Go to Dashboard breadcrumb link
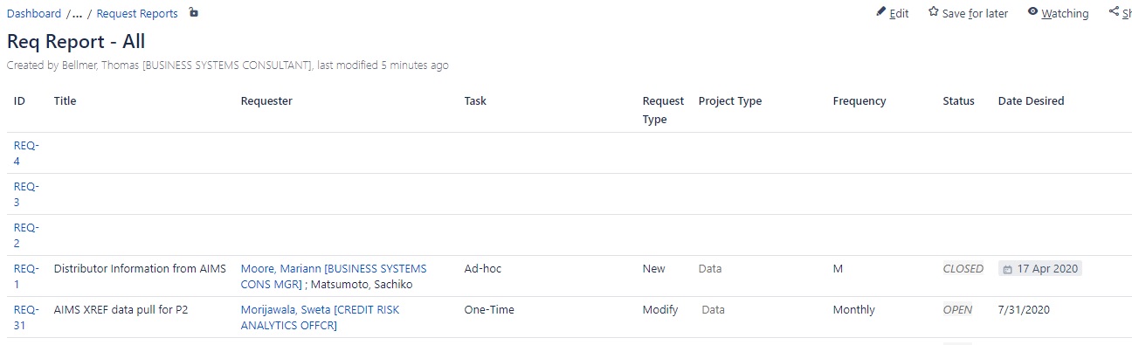Viewport: 1132px width, 345px height. pyautogui.click(x=34, y=13)
